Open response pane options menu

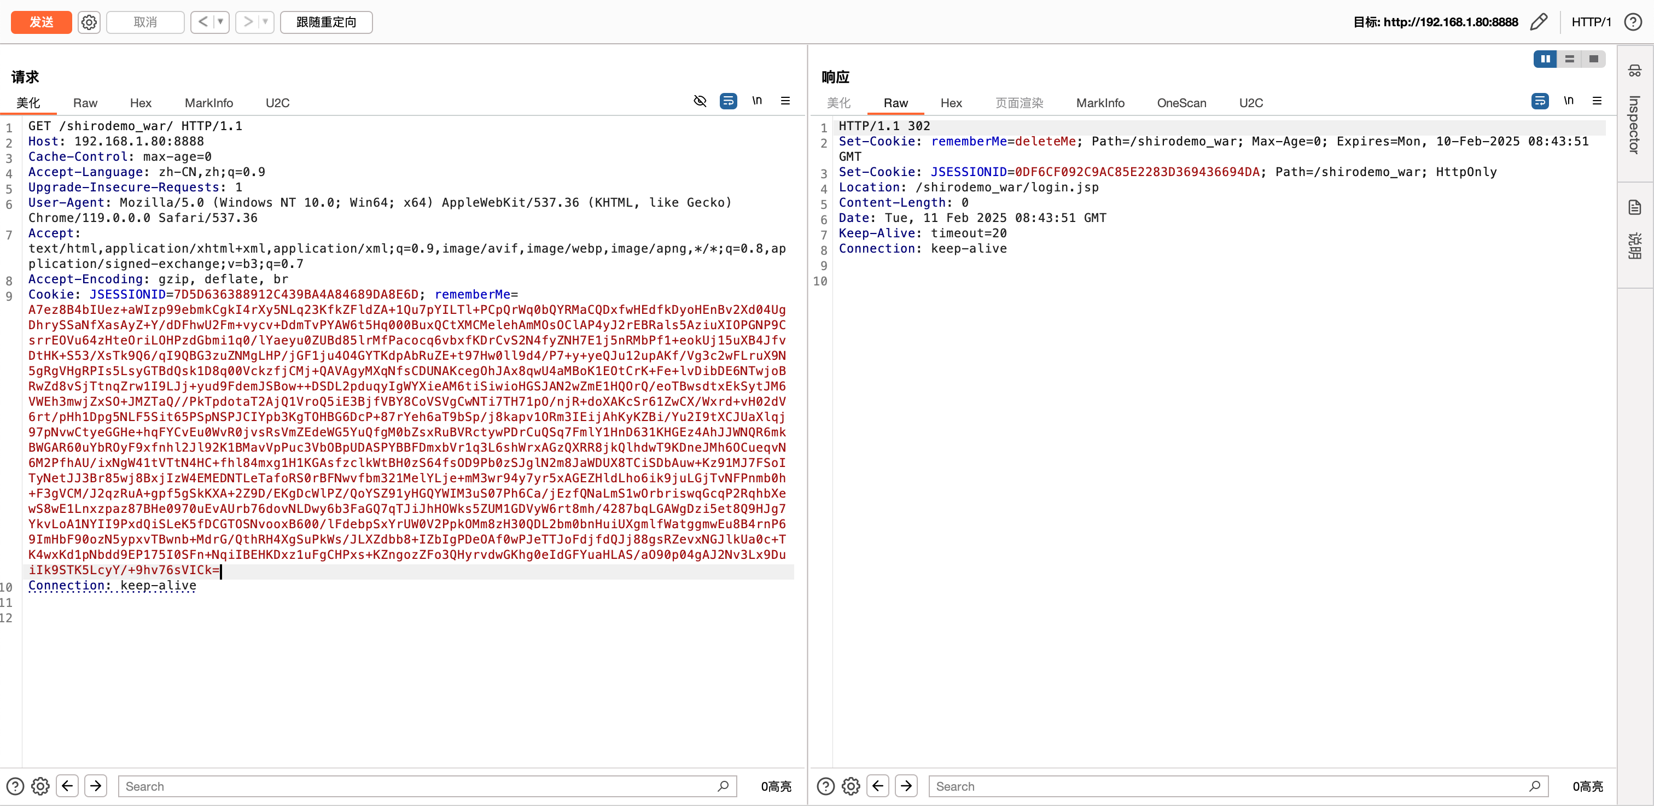[x=1597, y=101]
